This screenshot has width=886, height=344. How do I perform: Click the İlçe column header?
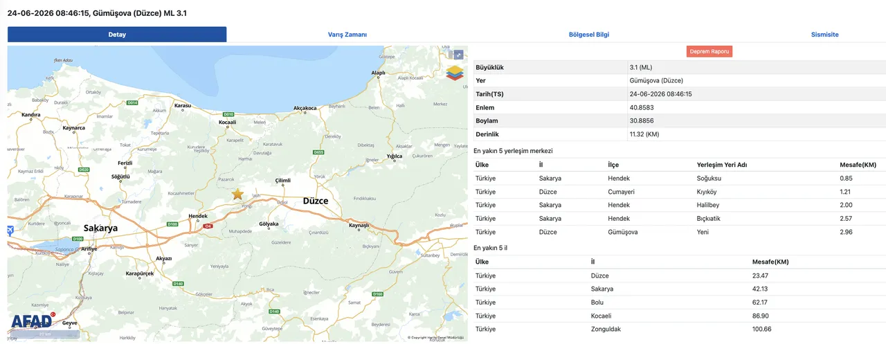613,165
